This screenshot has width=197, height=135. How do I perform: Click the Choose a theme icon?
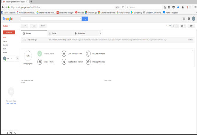click(40, 61)
